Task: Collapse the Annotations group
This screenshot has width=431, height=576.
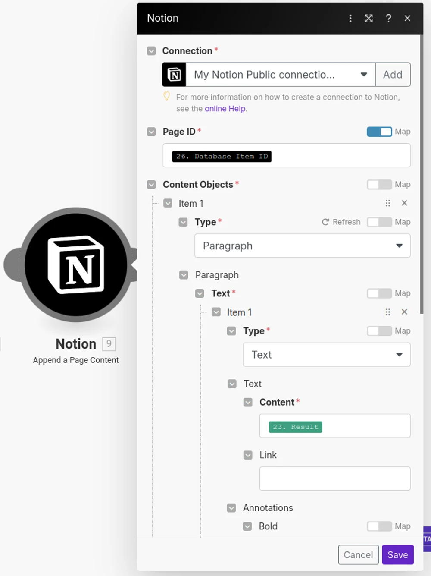Action: [x=231, y=508]
